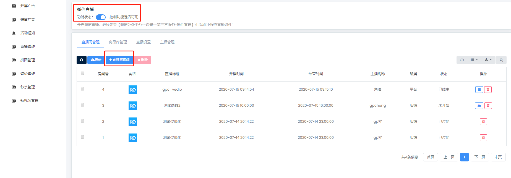511x178 pixels.
Task: Click the 开屏广告 AD icon
Action: pyautogui.click(x=14, y=6)
